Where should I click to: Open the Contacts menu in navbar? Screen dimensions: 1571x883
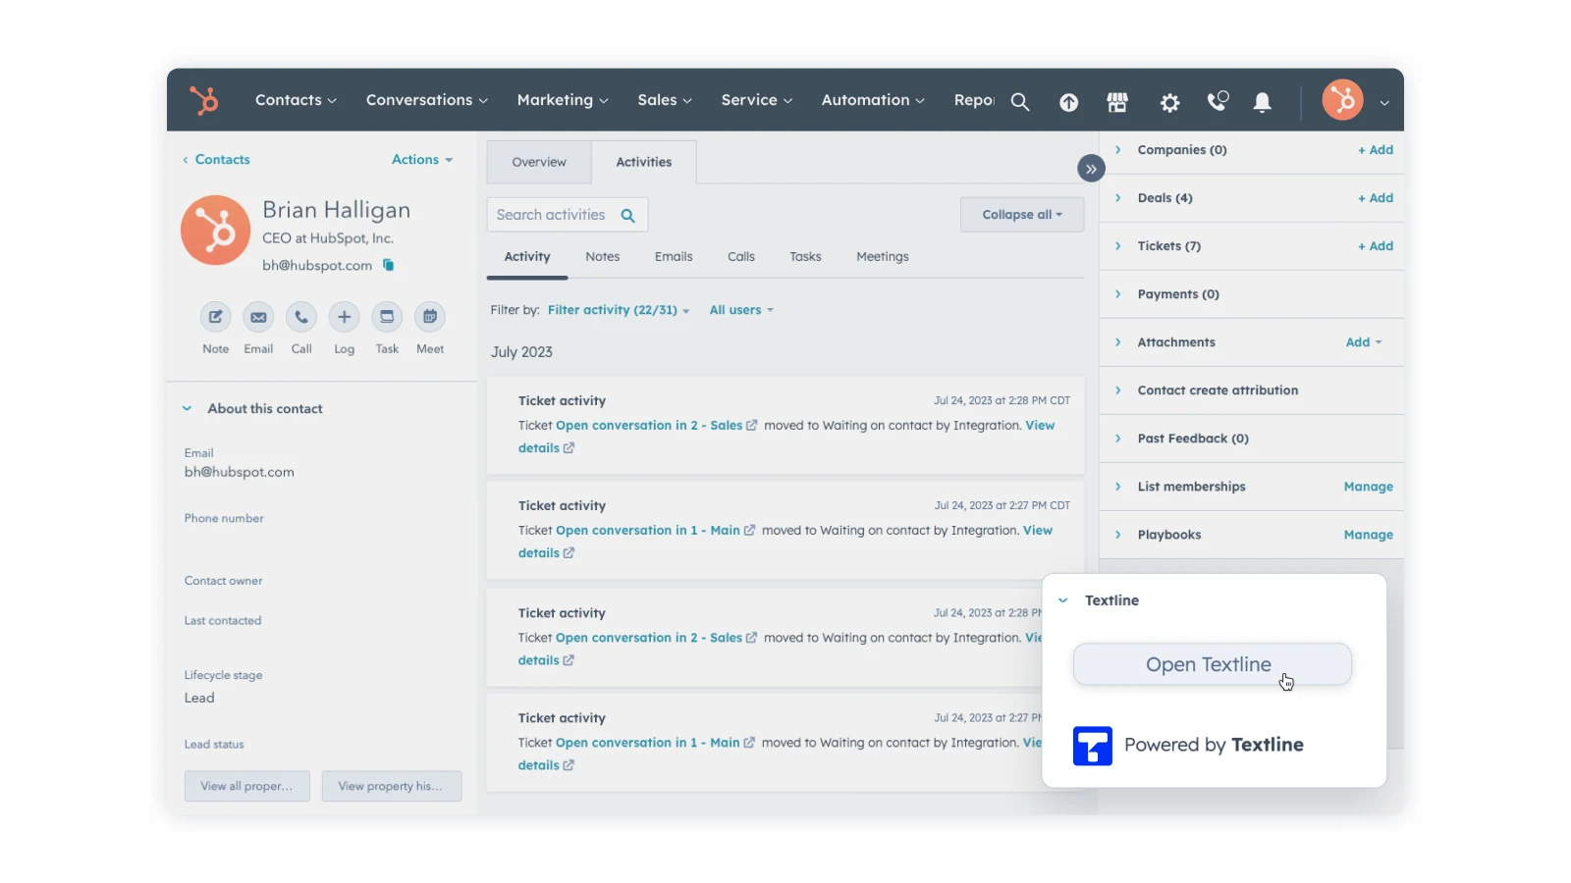[296, 100]
